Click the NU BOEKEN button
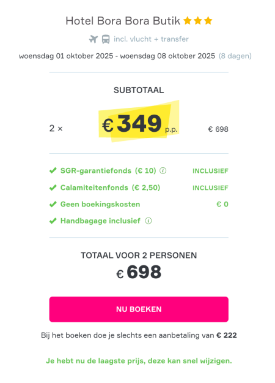 pos(139,309)
